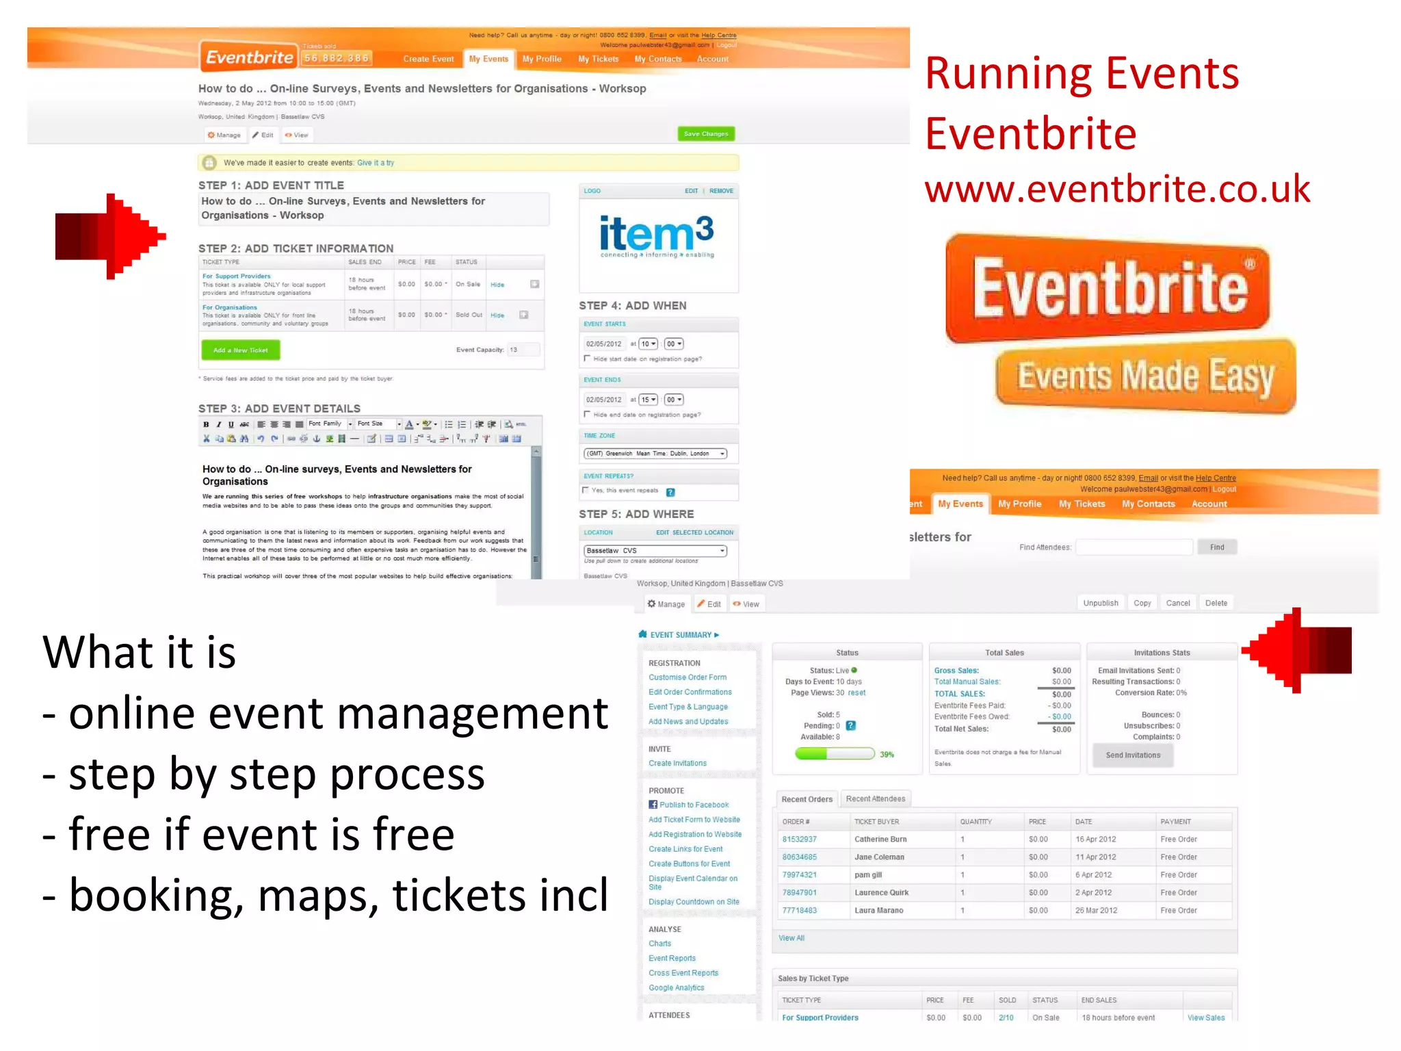This screenshot has height=1051, width=1401.
Task: Undo the last edit in the editor
Action: click(x=261, y=439)
